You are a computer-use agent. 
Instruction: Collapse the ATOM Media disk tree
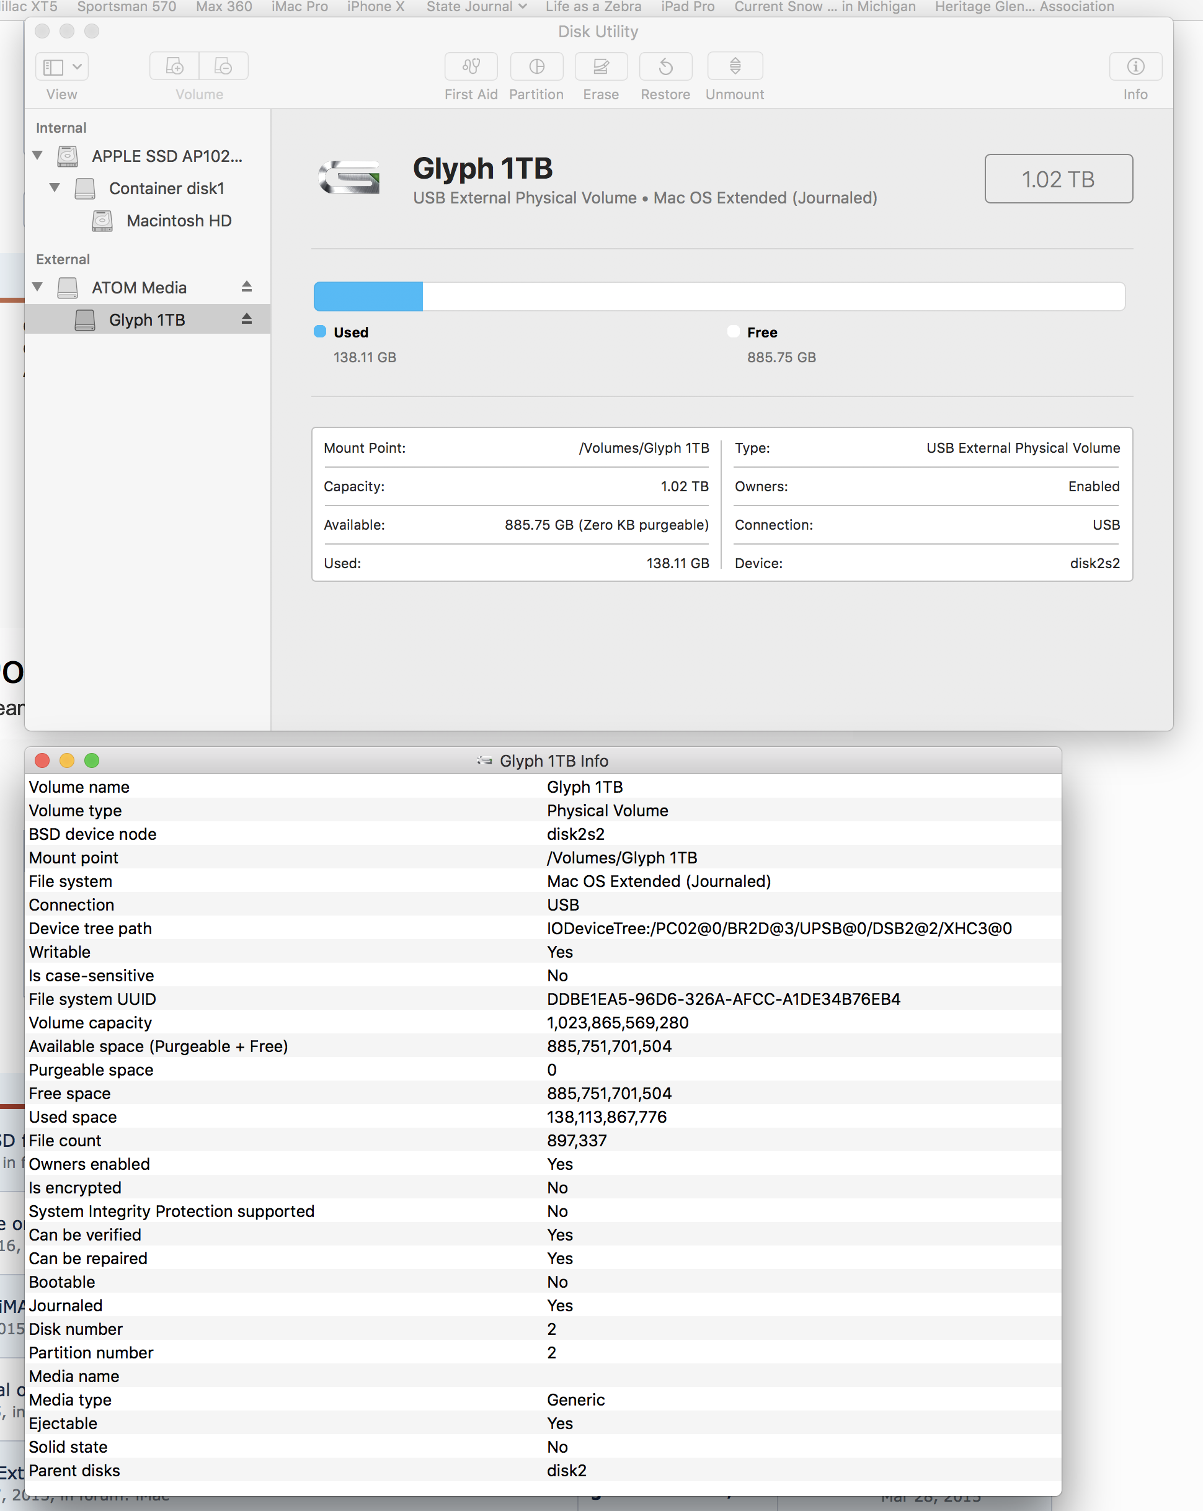pos(38,287)
